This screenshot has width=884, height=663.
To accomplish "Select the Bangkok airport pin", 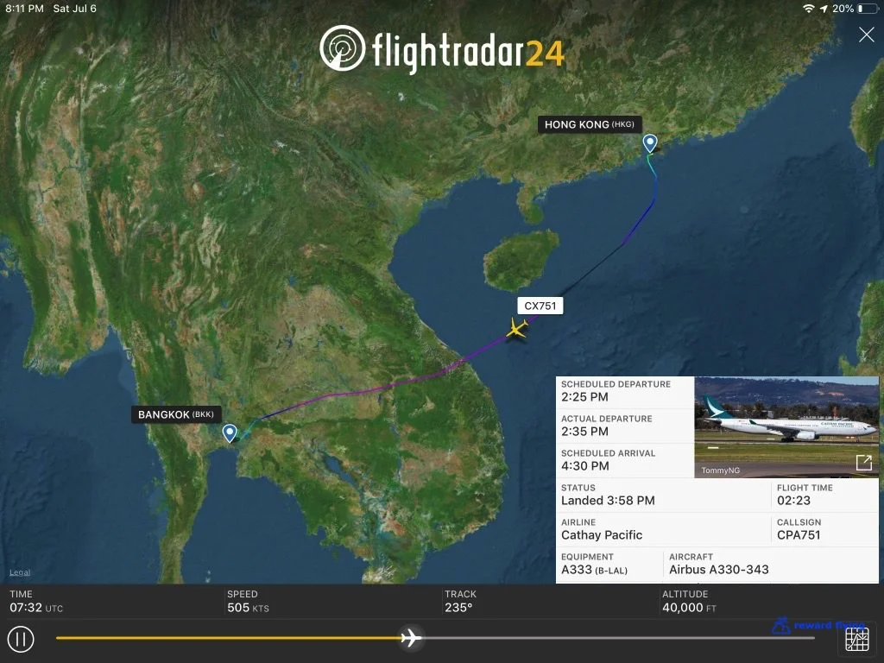I will click(x=230, y=433).
